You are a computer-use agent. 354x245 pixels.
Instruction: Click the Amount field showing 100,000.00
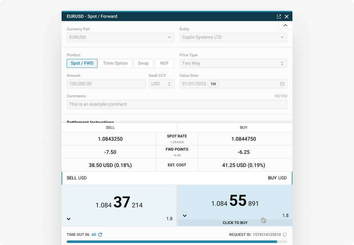click(x=106, y=84)
